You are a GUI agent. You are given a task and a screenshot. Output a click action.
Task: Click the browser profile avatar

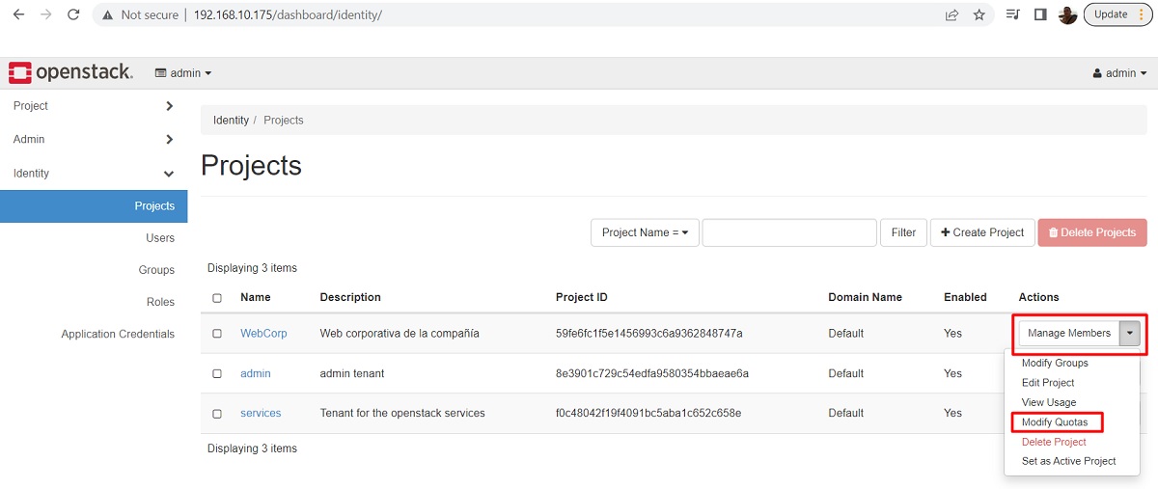point(1067,14)
